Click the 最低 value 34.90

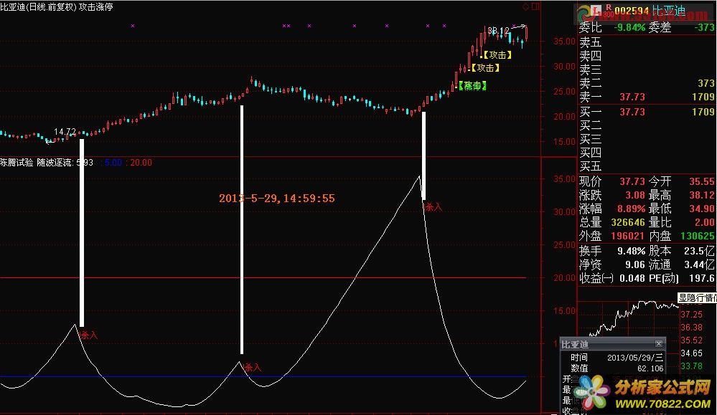click(x=702, y=209)
